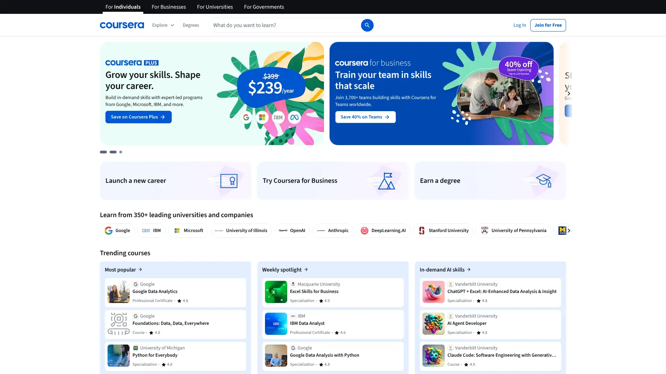Open the Degrees menu link
This screenshot has height=374, width=666.
point(191,25)
